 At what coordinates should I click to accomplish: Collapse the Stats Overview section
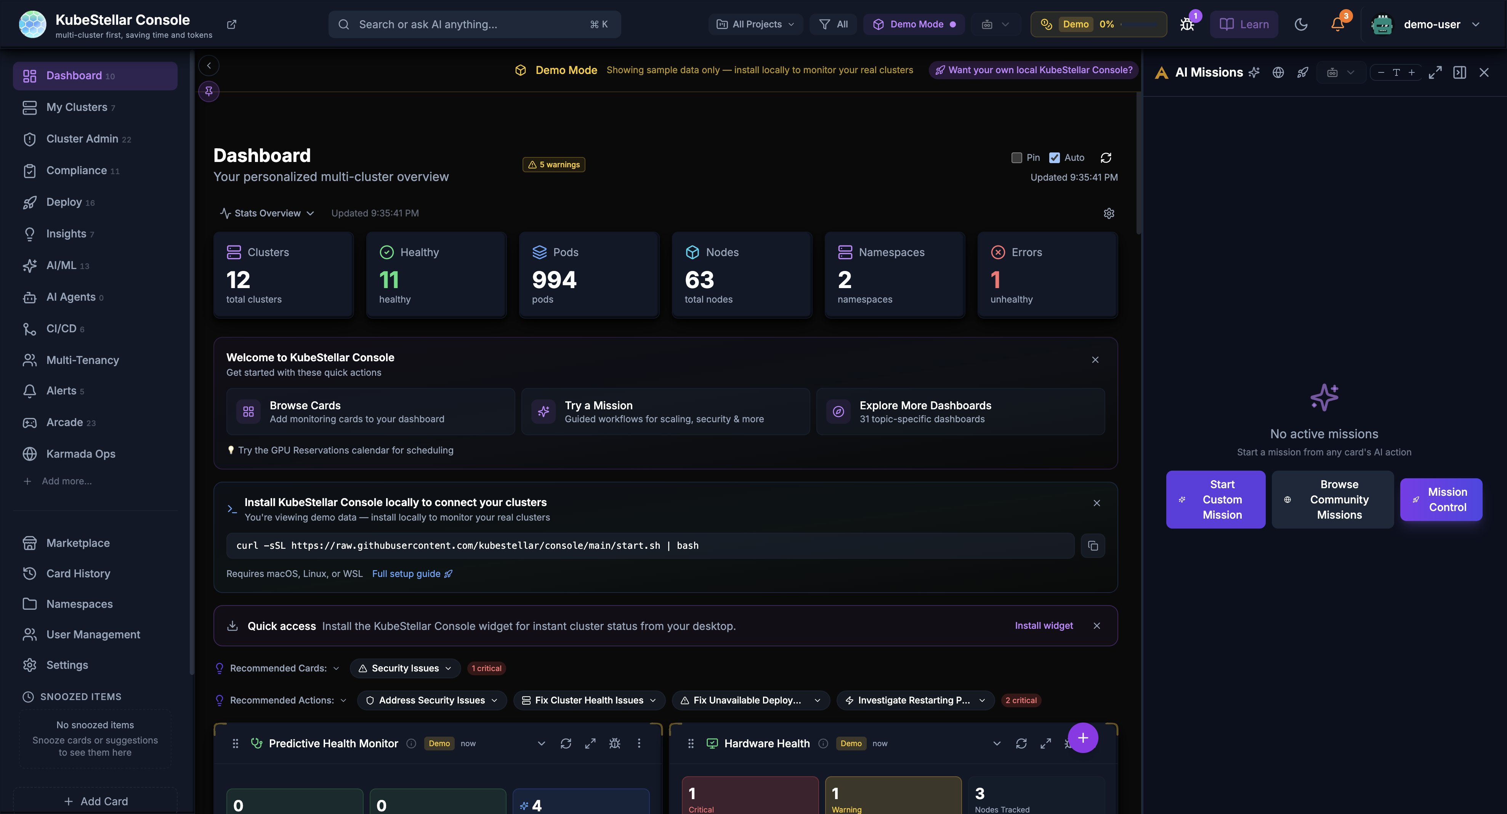[x=267, y=213]
